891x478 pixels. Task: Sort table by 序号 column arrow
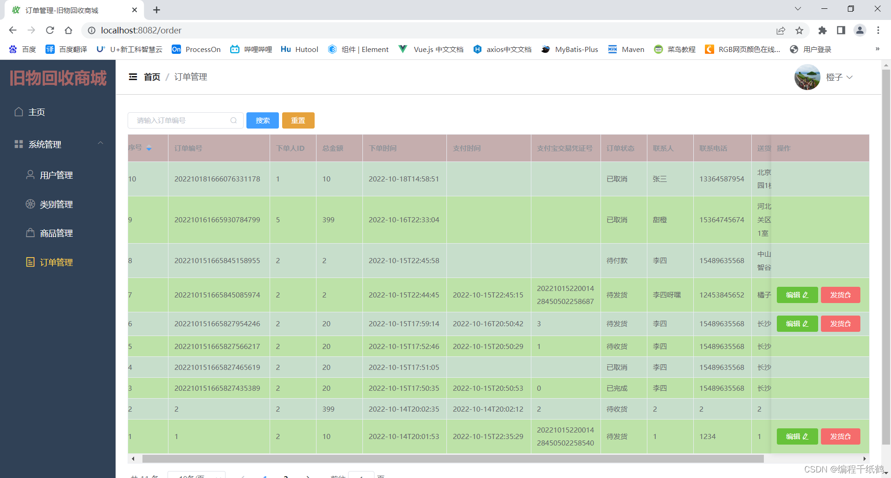click(x=149, y=149)
